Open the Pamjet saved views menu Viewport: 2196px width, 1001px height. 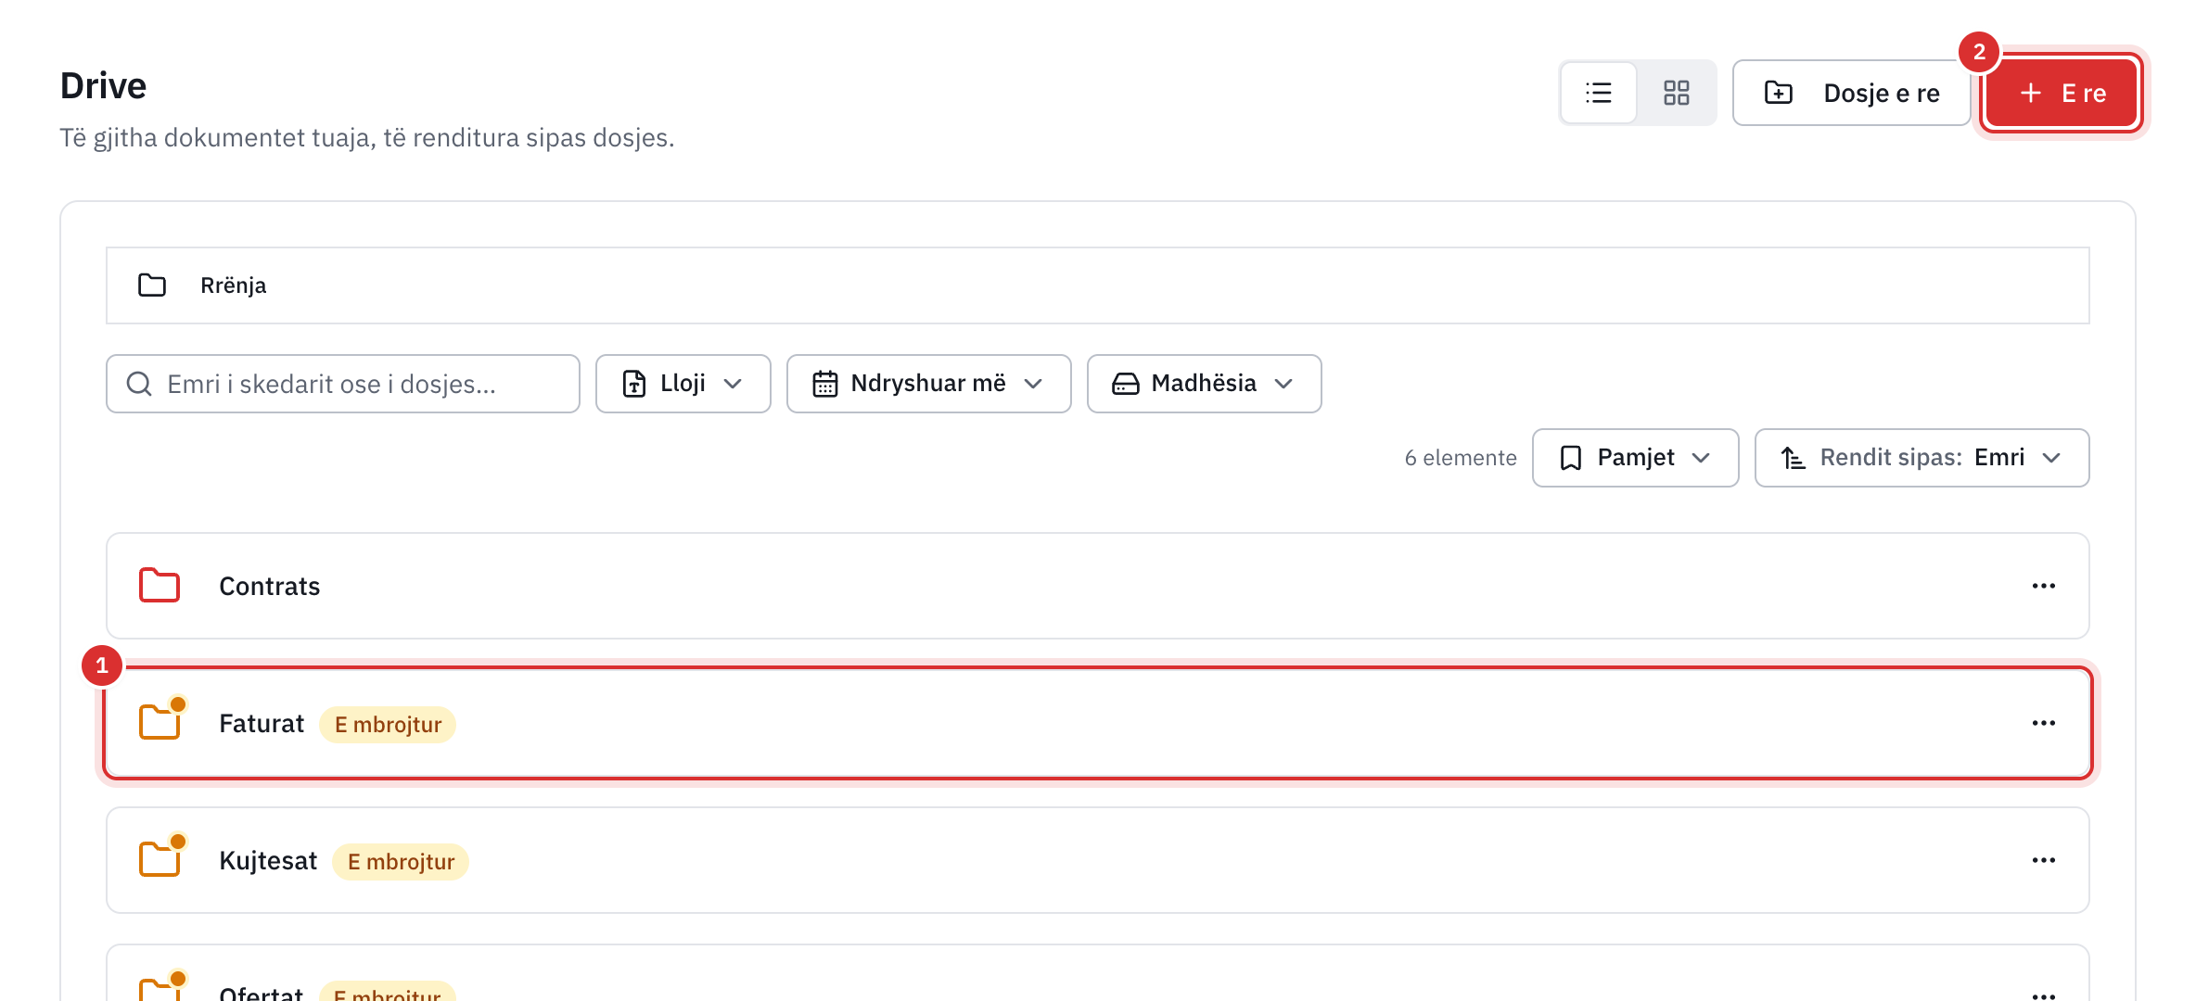click(1635, 458)
